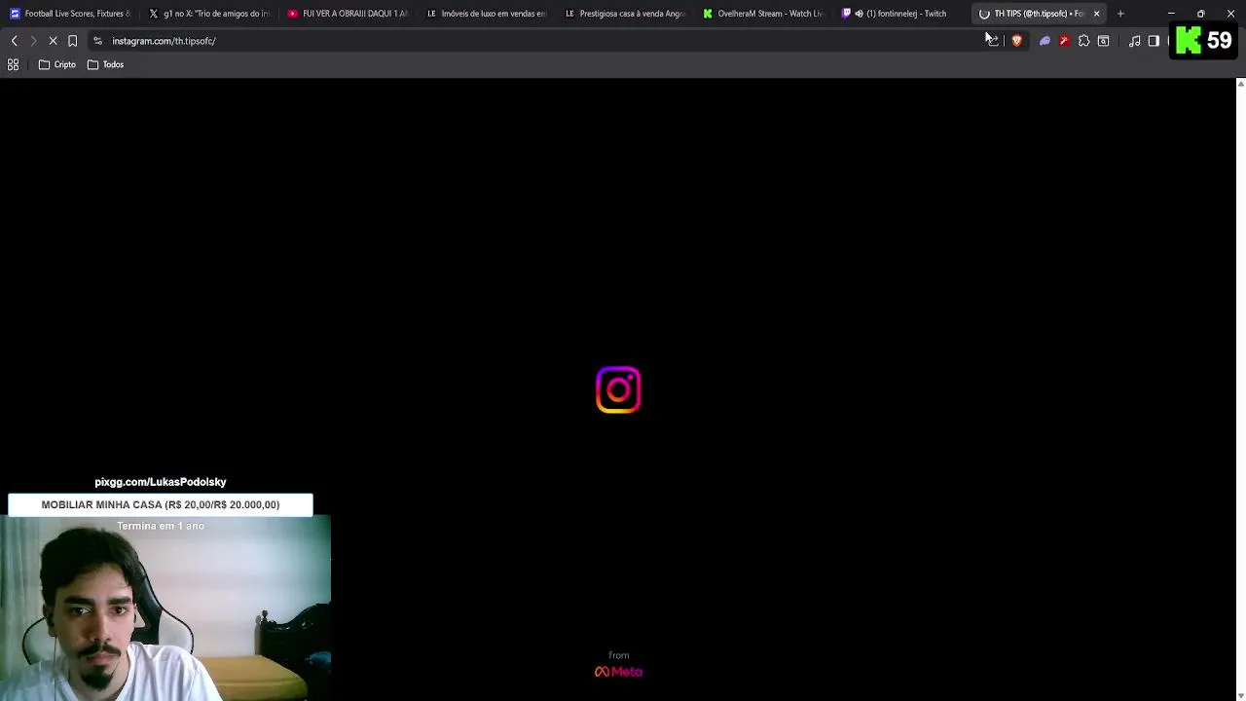Switch to the OvelheraM Stream tab
This screenshot has width=1246, height=701.
pyautogui.click(x=763, y=14)
